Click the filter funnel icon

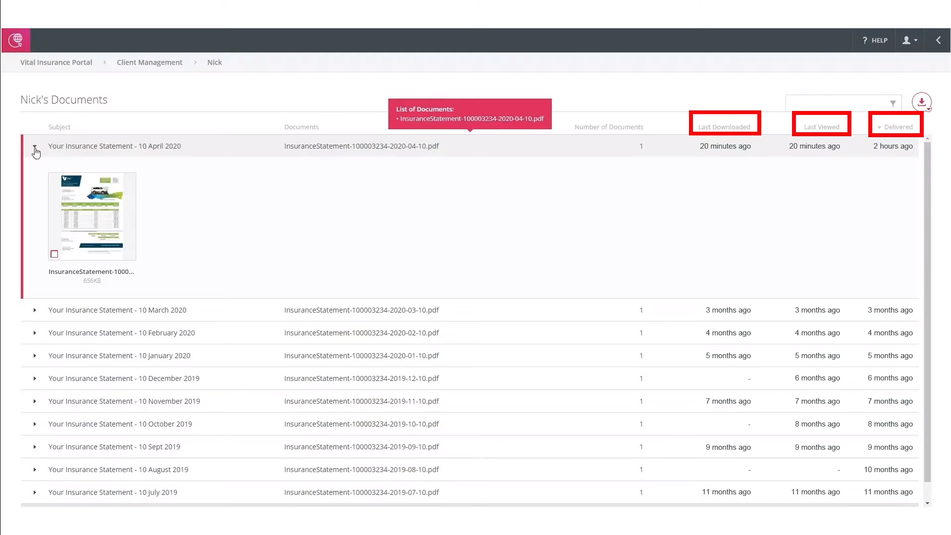pos(893,104)
